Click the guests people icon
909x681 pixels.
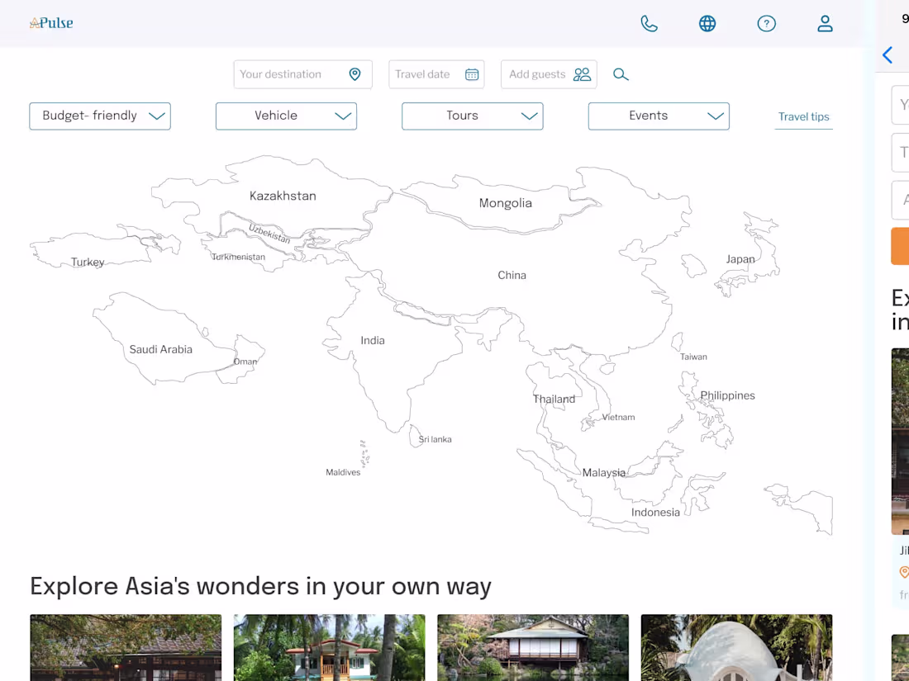click(x=583, y=74)
